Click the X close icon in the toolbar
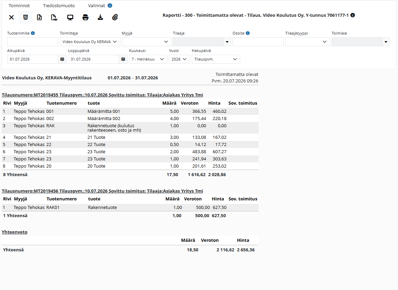398x290 pixels. (11, 17)
